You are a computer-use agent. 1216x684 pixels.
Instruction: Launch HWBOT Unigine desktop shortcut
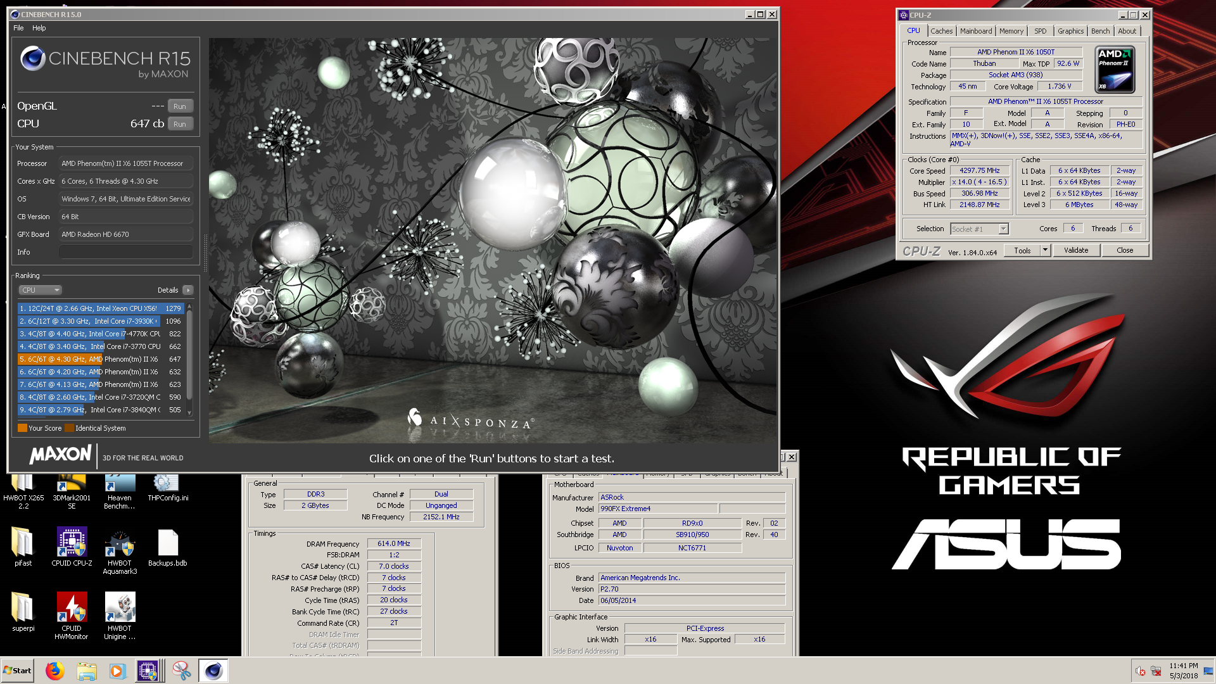120,617
